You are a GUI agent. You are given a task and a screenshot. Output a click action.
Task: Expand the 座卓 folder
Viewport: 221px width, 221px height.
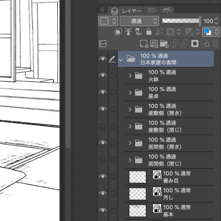click(130, 93)
